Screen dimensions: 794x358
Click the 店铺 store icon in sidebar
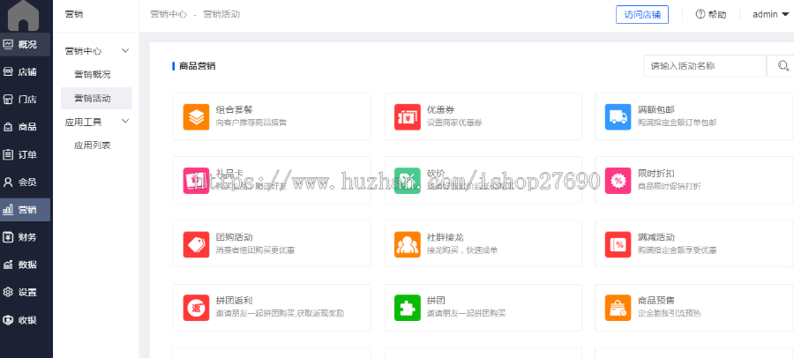tap(8, 72)
